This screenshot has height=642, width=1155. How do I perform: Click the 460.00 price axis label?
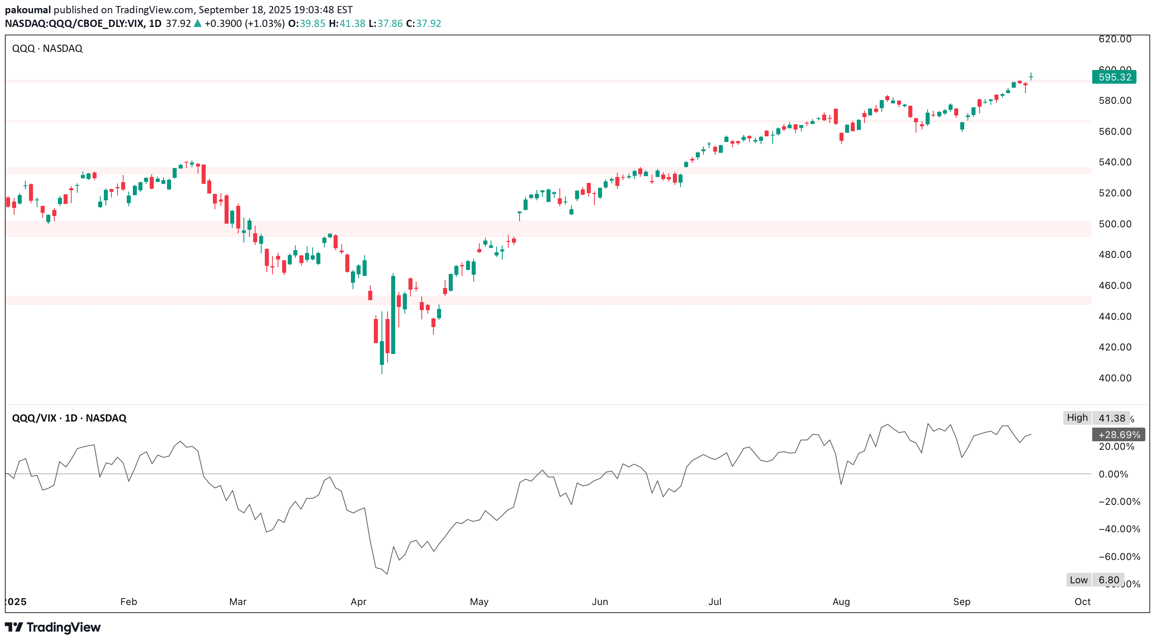pos(1115,285)
